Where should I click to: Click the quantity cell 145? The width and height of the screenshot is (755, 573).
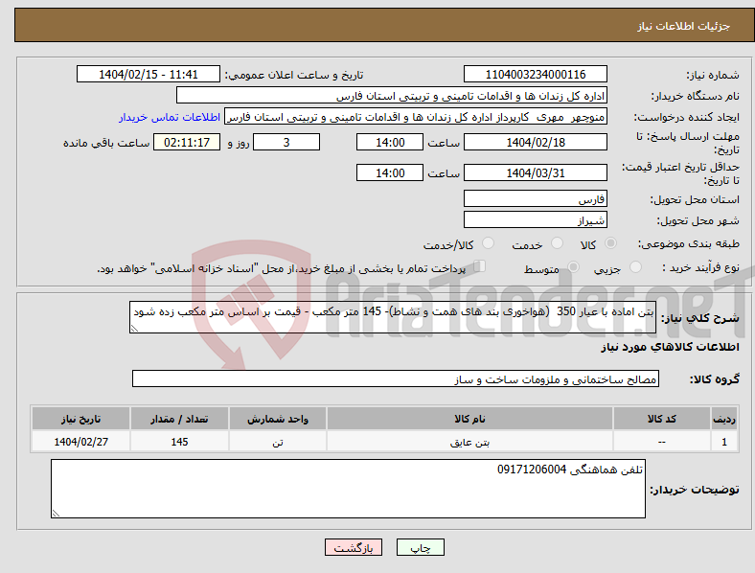[x=179, y=442]
